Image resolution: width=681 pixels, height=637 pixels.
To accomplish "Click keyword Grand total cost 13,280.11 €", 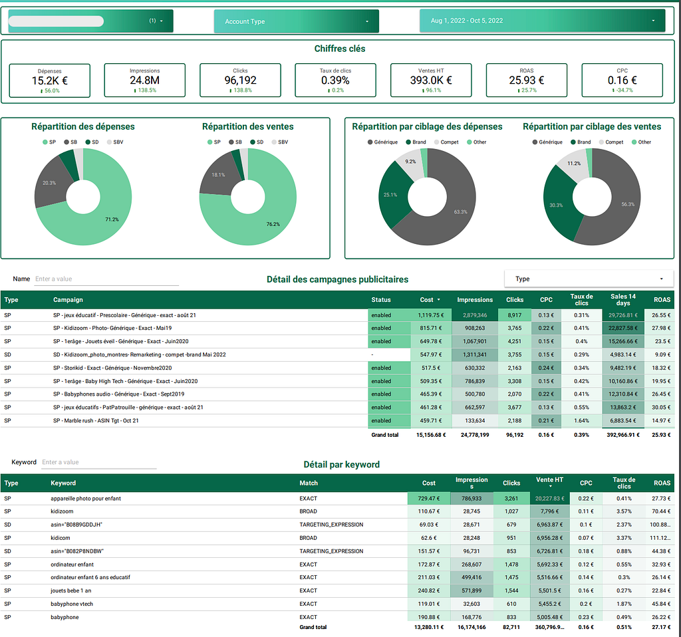I will tap(428, 627).
